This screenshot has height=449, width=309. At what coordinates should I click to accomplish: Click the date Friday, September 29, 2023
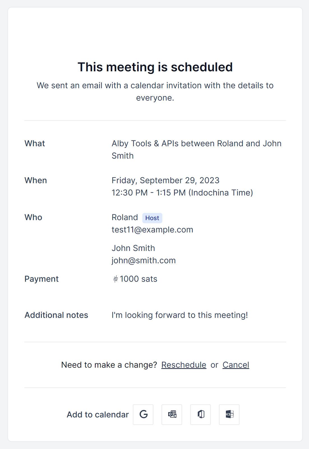click(165, 180)
